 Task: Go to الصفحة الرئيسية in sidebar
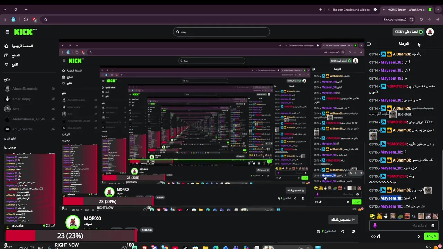pyautogui.click(x=19, y=46)
